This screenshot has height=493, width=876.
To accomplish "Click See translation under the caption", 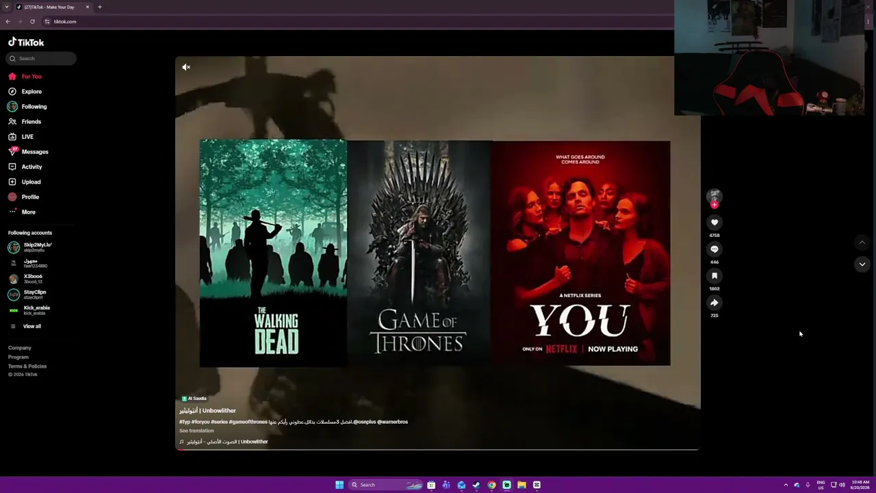I will (196, 431).
